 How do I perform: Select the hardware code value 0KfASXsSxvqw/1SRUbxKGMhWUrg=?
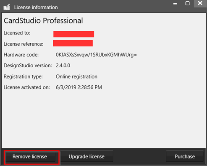(x=96, y=55)
